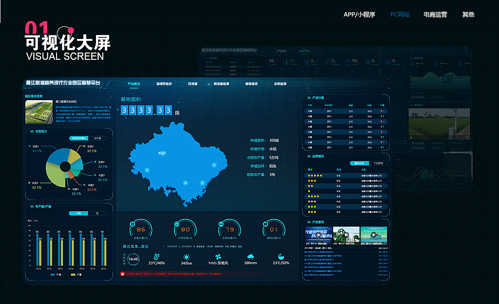The image size is (499, 304).
Task: Click the 园区基本信息 heading
Action: 34,96
